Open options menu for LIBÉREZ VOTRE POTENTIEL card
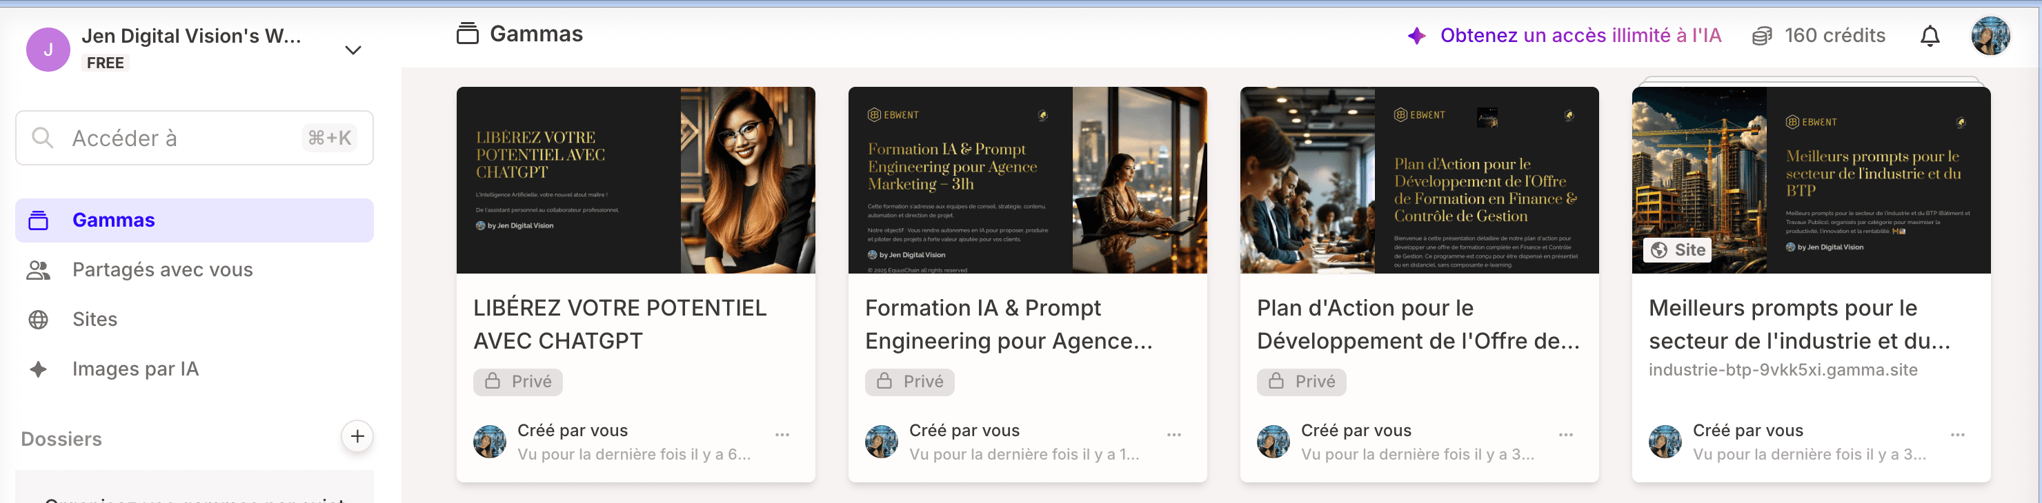The image size is (2042, 503). 782,435
